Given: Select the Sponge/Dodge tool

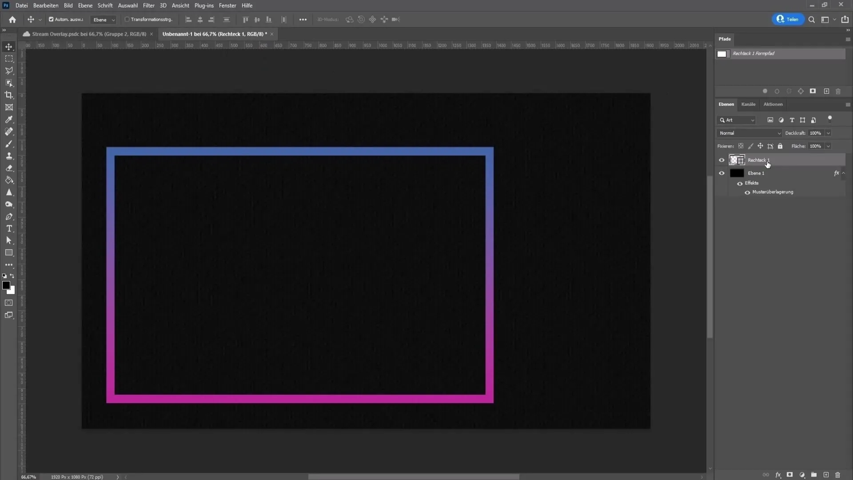Looking at the screenshot, I should pos(9,204).
